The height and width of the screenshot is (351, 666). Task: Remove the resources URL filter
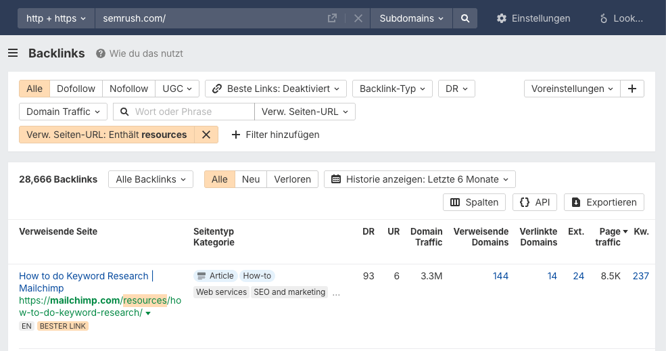pos(206,135)
